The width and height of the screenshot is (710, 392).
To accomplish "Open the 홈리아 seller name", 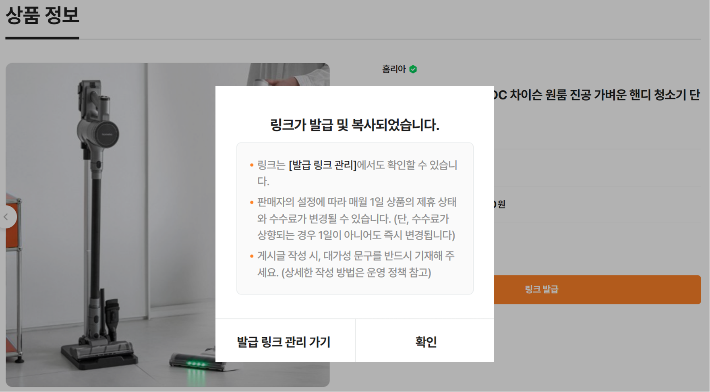I will pos(393,69).
